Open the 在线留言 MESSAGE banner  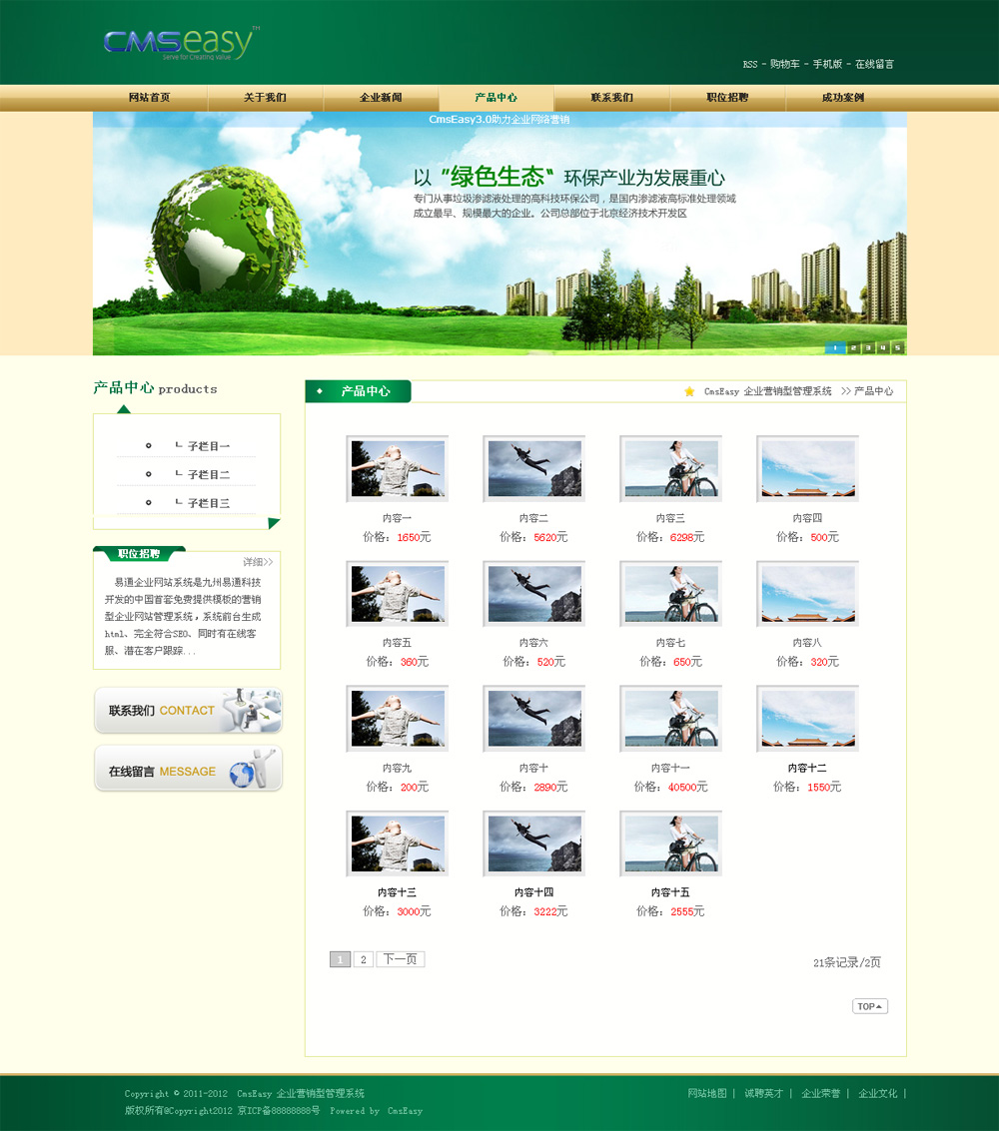(188, 770)
